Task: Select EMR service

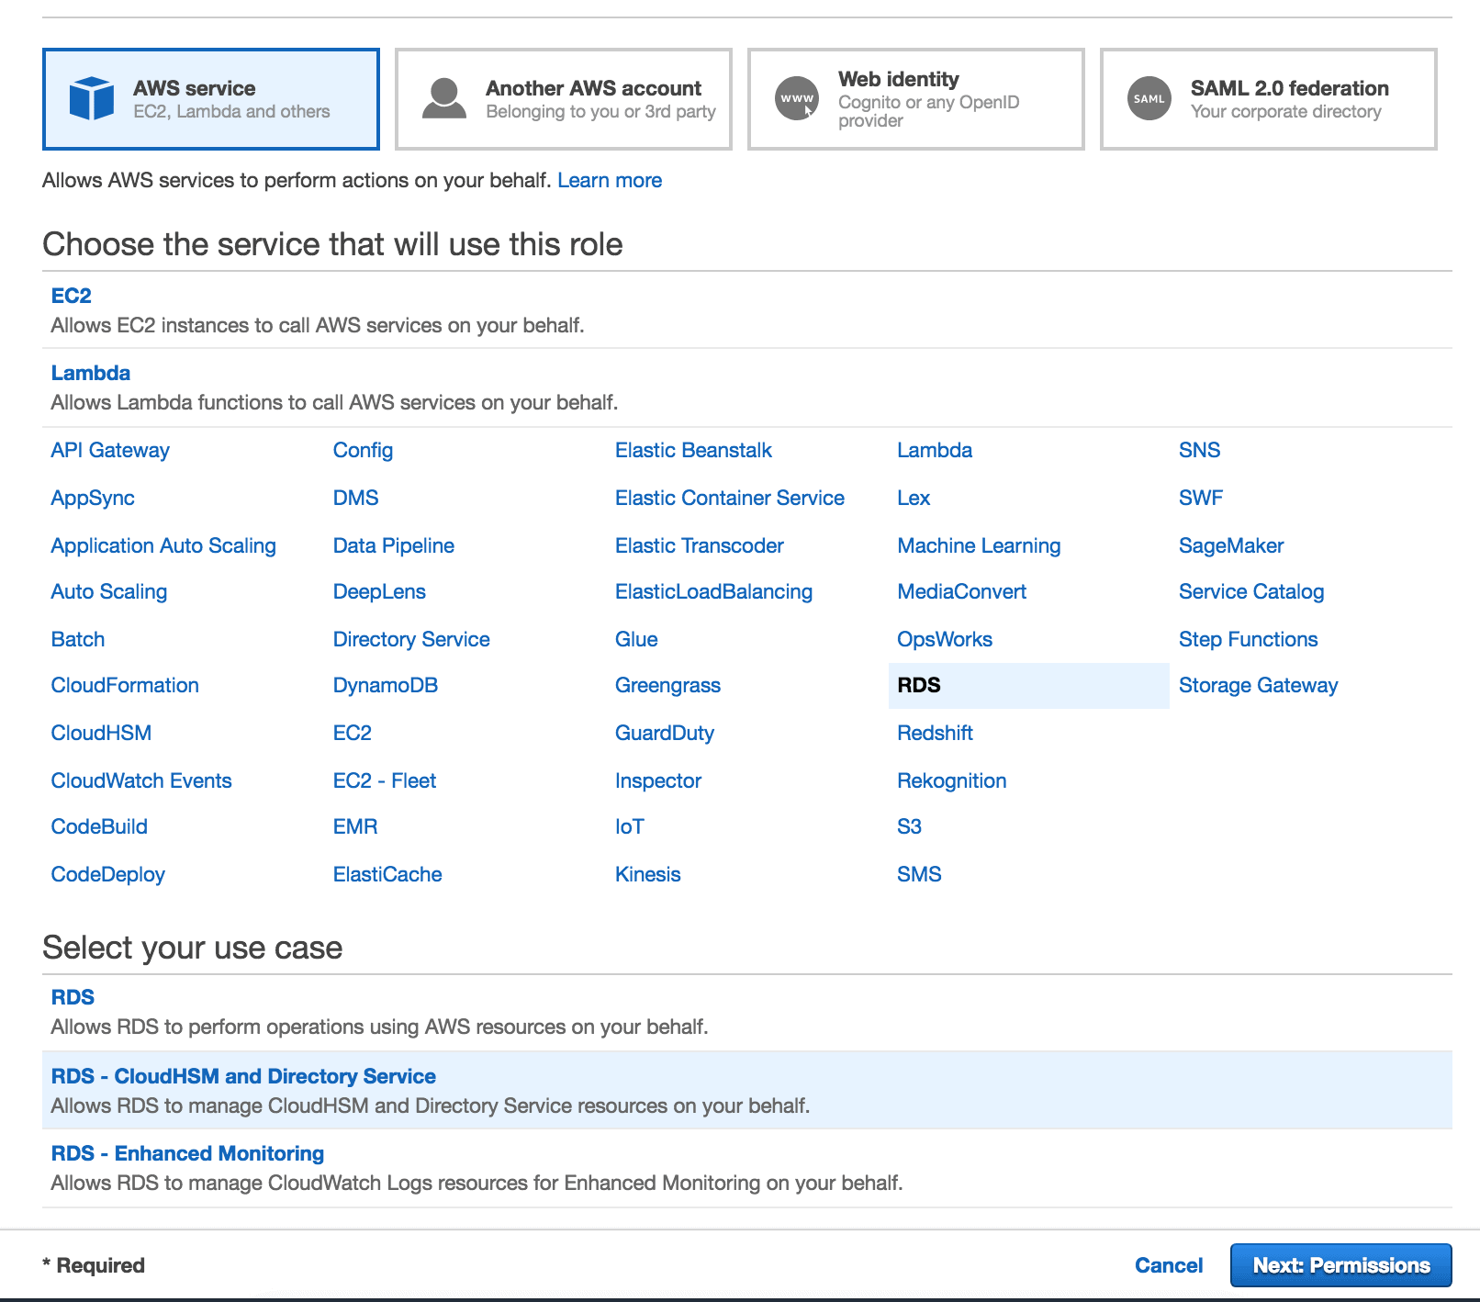Action: click(355, 826)
